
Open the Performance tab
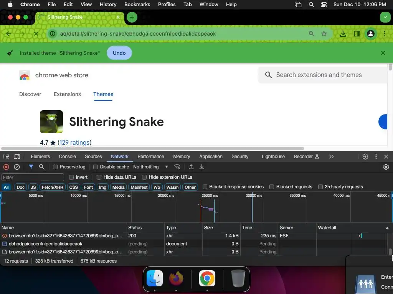pos(150,157)
